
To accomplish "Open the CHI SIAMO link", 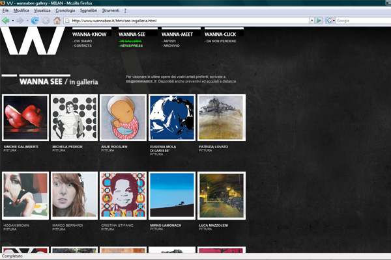I will point(82,41).
